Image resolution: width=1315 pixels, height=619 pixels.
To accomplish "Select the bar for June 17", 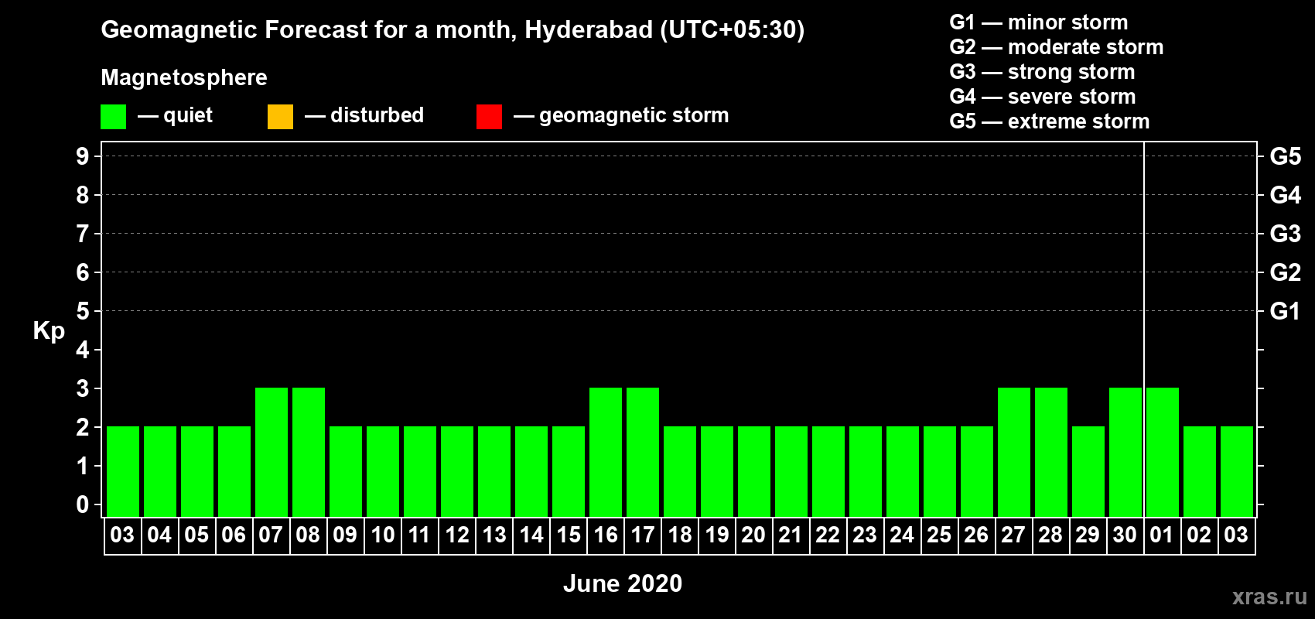I will [643, 452].
